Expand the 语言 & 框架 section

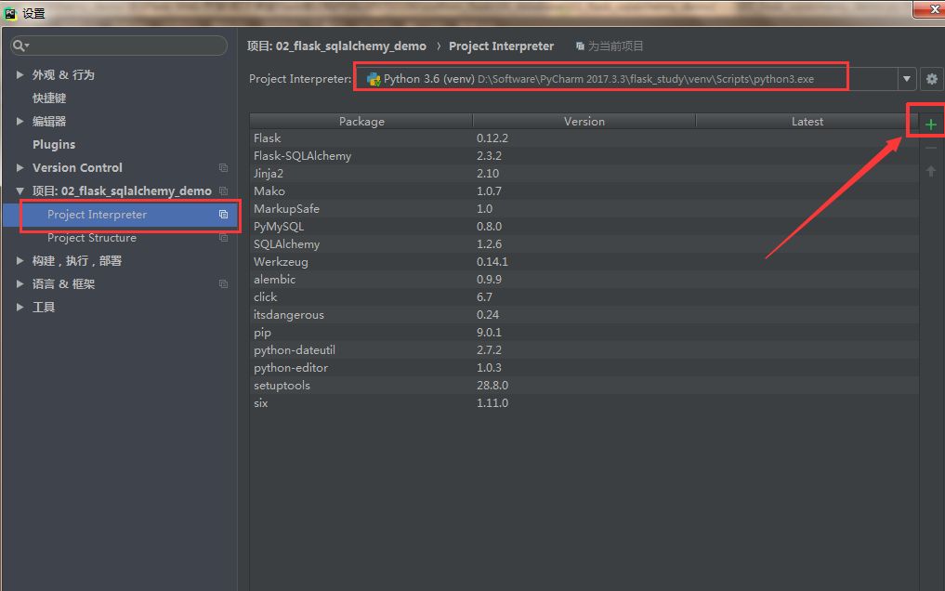(x=20, y=283)
